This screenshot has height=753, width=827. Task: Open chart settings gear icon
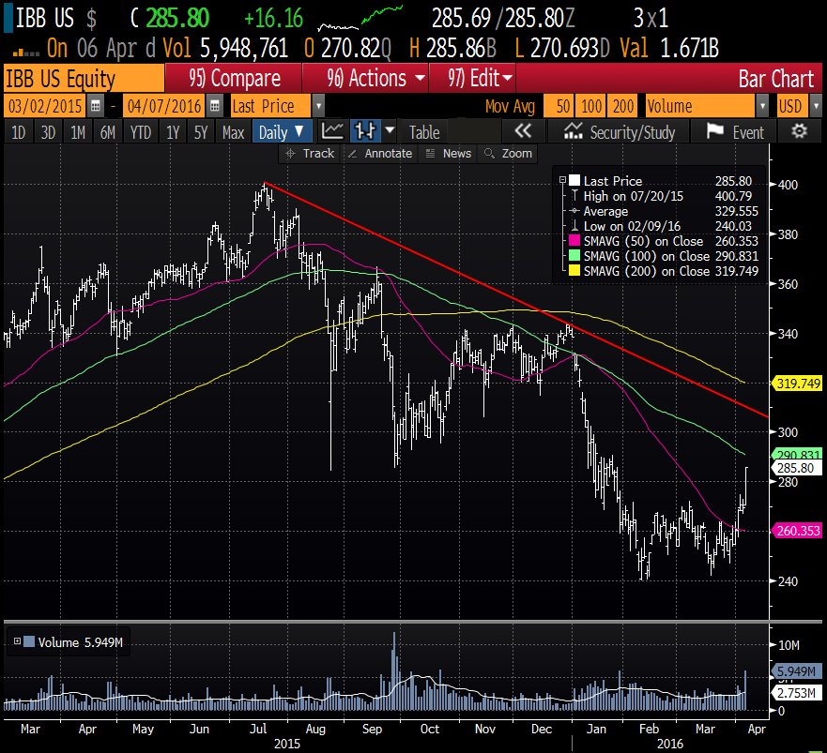coord(799,131)
